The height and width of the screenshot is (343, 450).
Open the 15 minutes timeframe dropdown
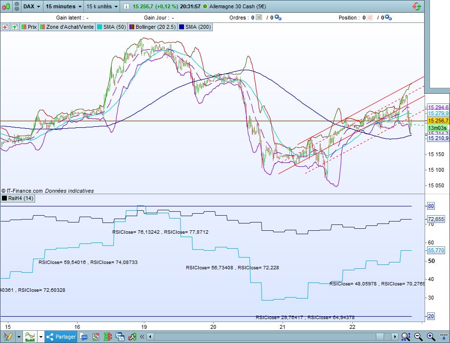click(x=63, y=6)
